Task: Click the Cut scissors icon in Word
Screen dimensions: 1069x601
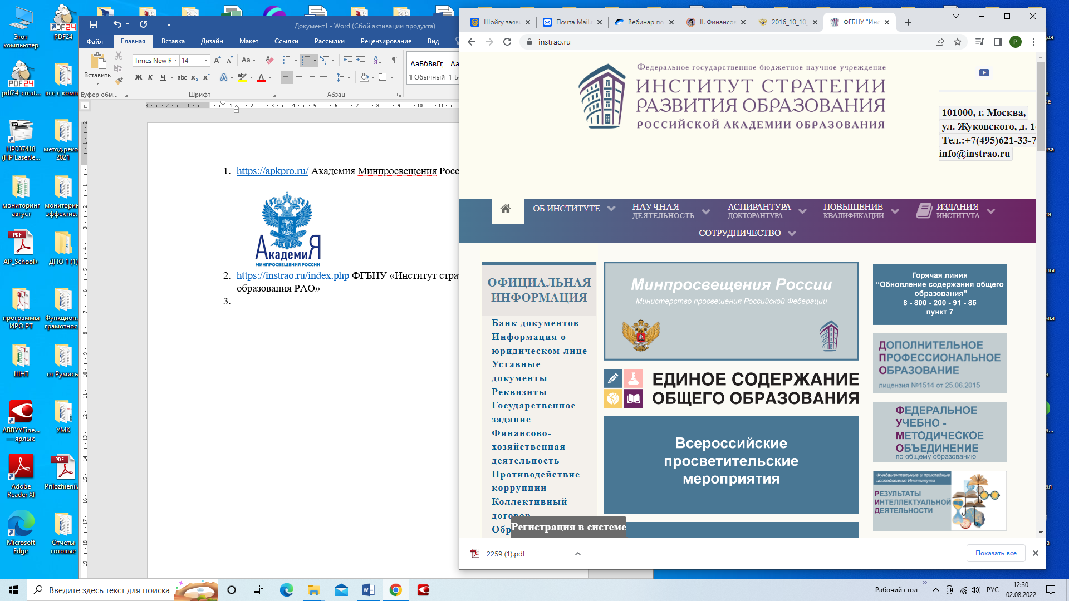Action: [119, 56]
